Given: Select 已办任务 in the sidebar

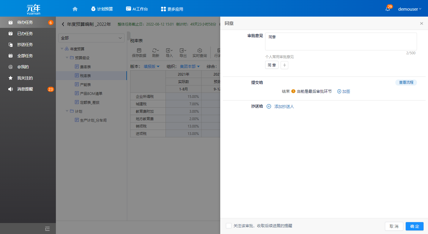Looking at the screenshot, I should pos(25,34).
